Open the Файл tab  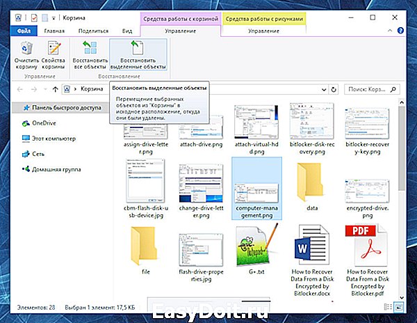point(24,31)
